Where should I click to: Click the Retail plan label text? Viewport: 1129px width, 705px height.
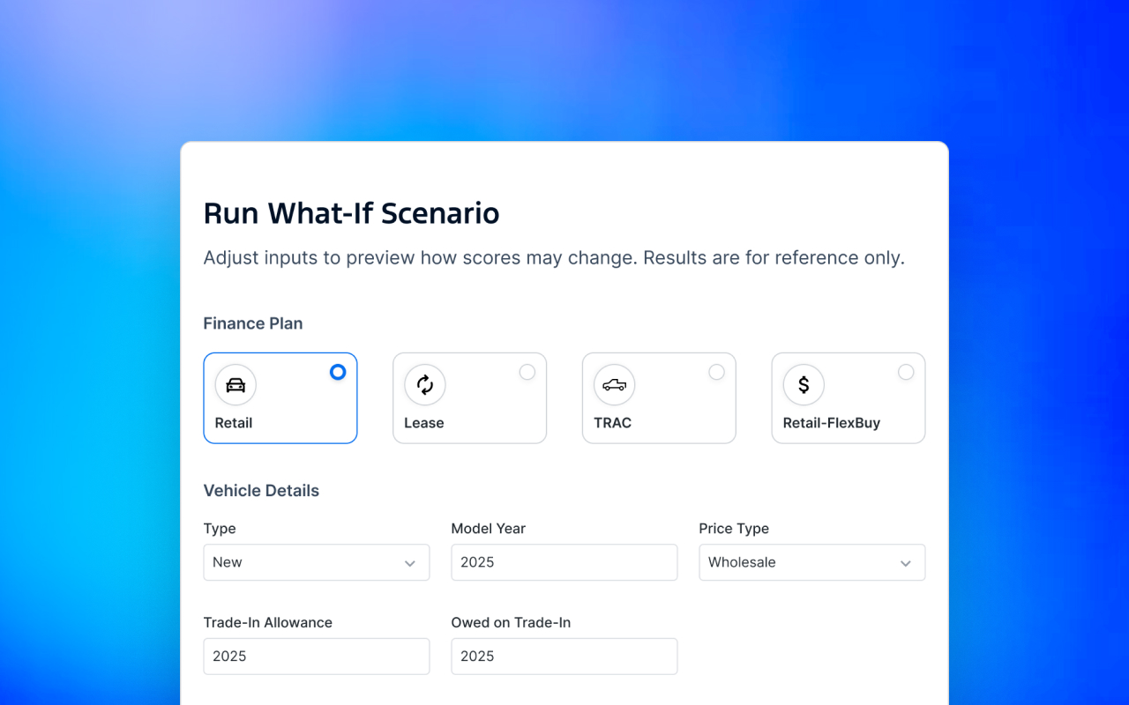pyautogui.click(x=234, y=423)
